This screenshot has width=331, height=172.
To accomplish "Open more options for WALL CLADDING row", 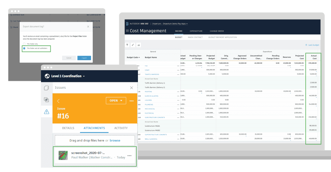I will pyautogui.click(x=178, y=139).
